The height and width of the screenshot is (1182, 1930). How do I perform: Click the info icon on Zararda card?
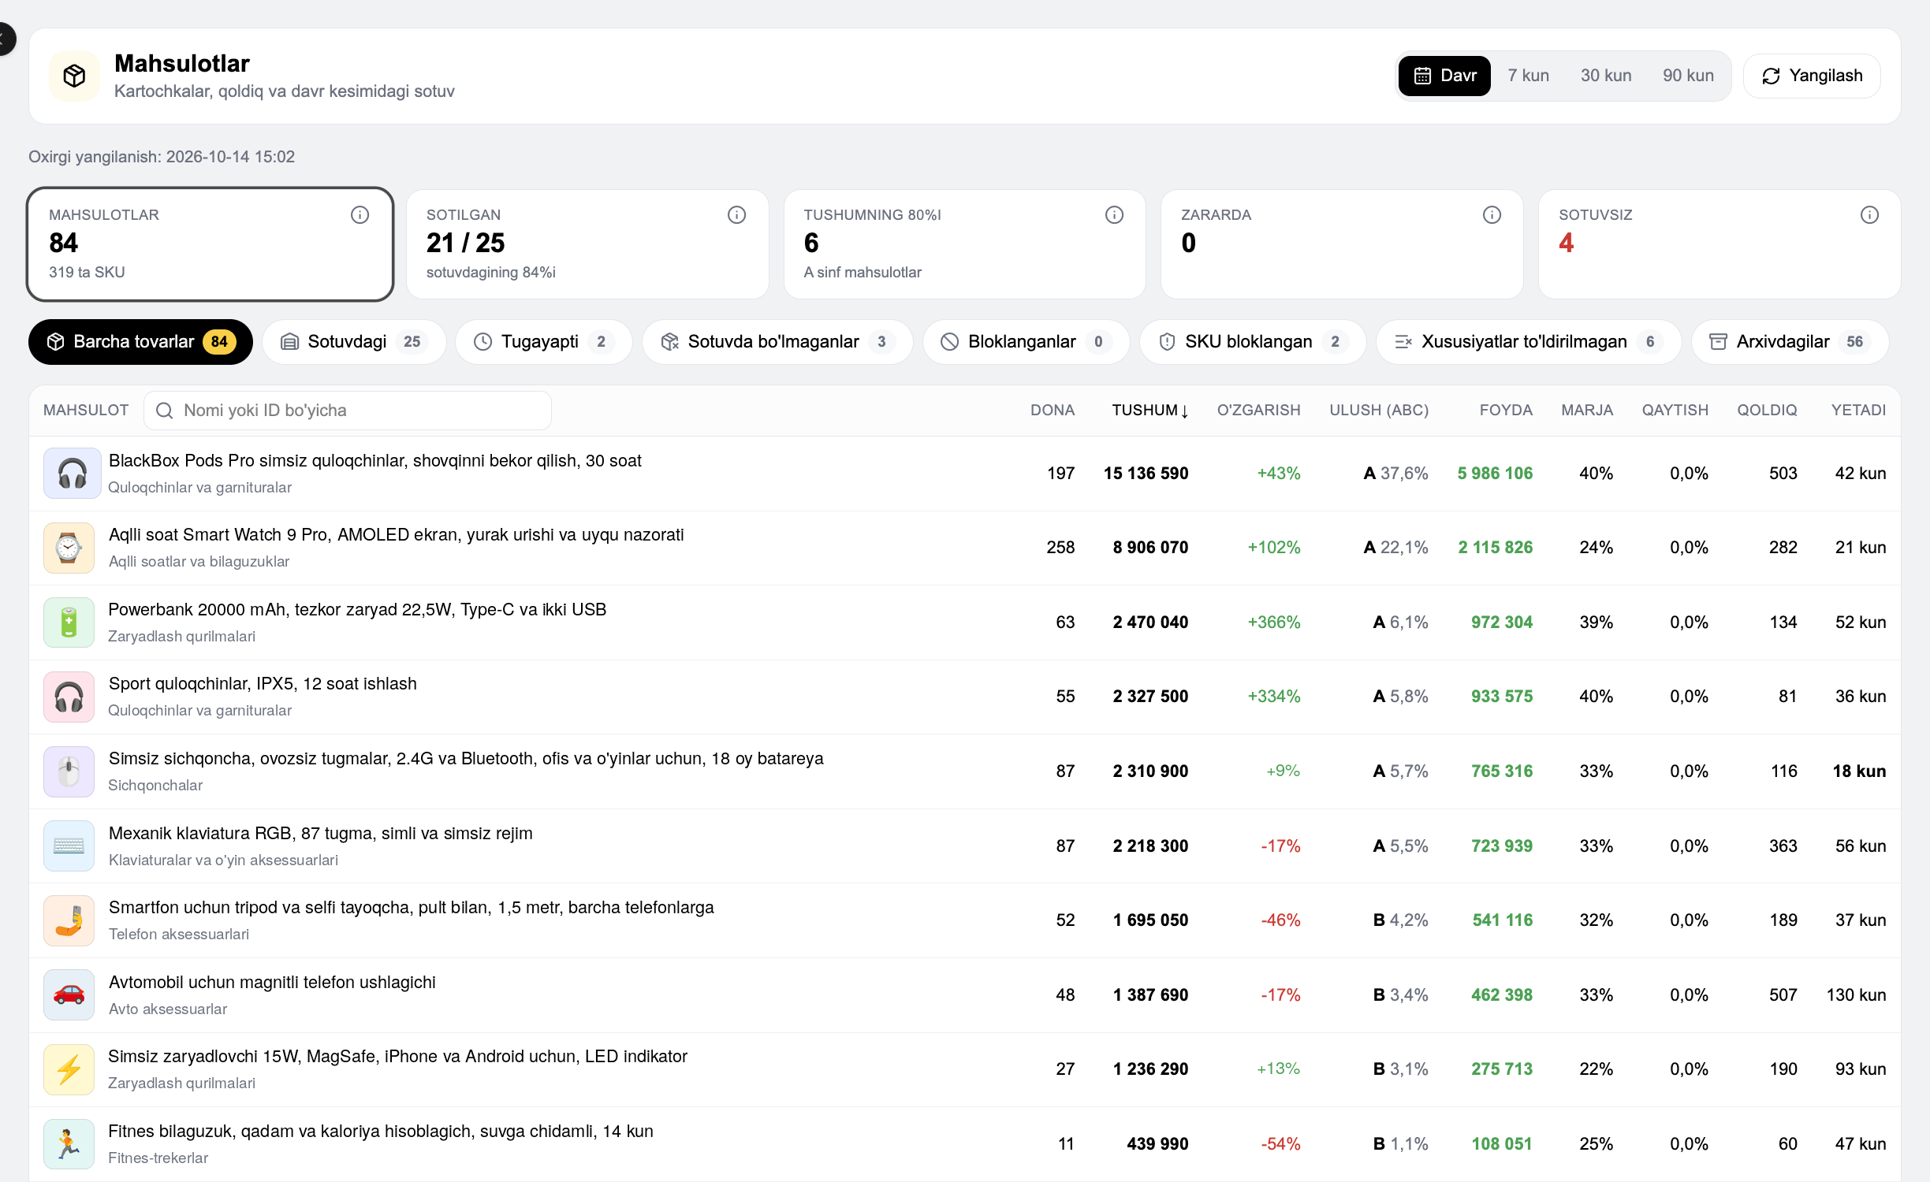click(x=1492, y=214)
